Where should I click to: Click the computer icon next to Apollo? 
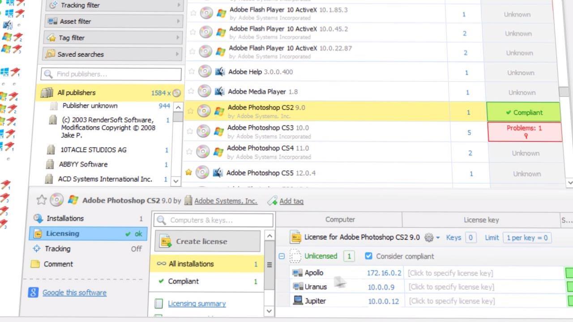(x=297, y=273)
